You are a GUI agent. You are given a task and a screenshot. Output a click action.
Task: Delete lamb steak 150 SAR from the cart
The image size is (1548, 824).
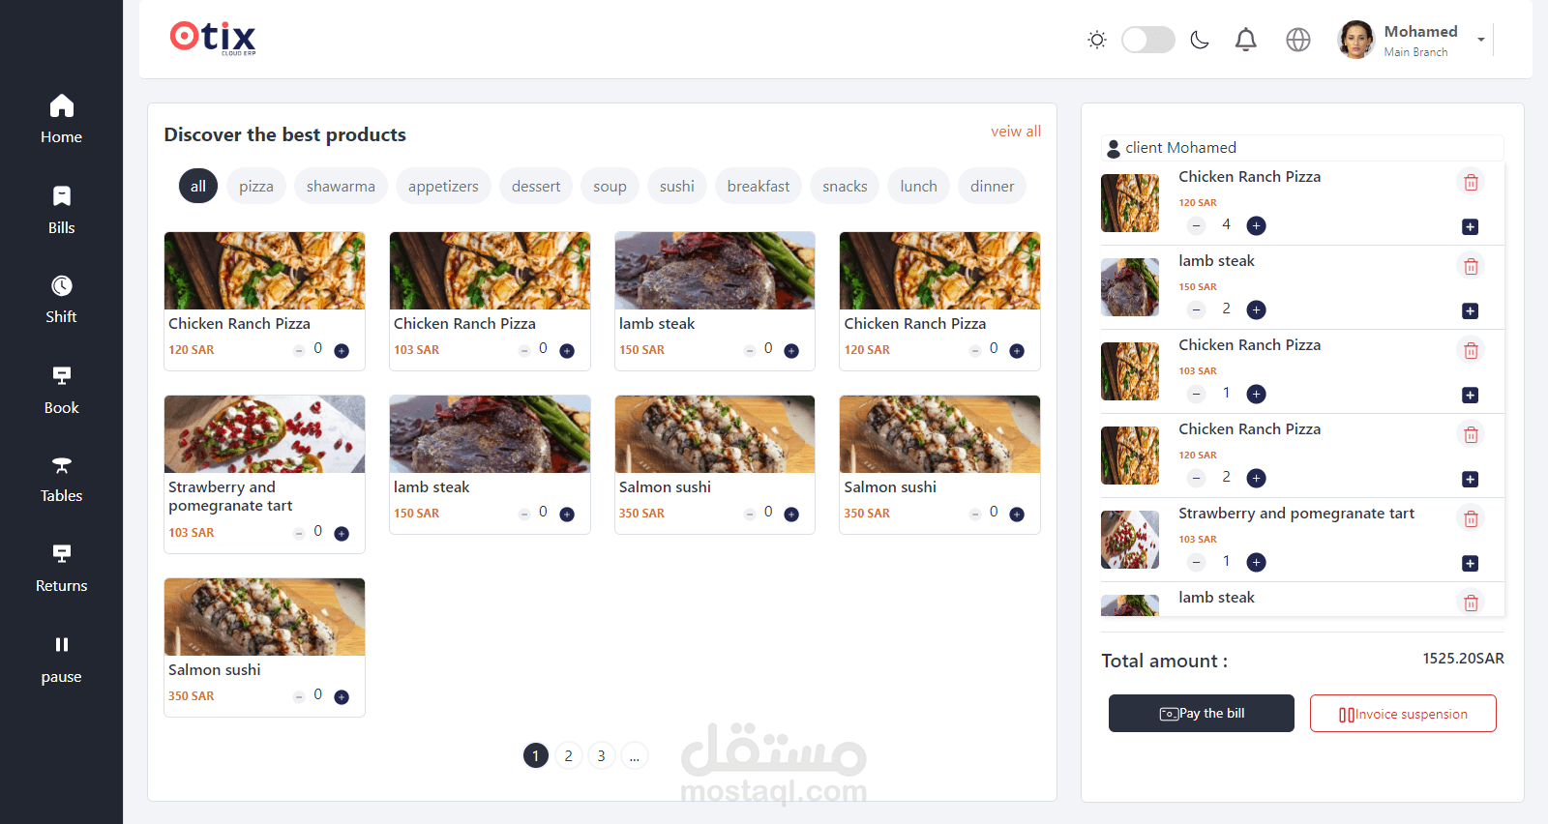coord(1471,266)
